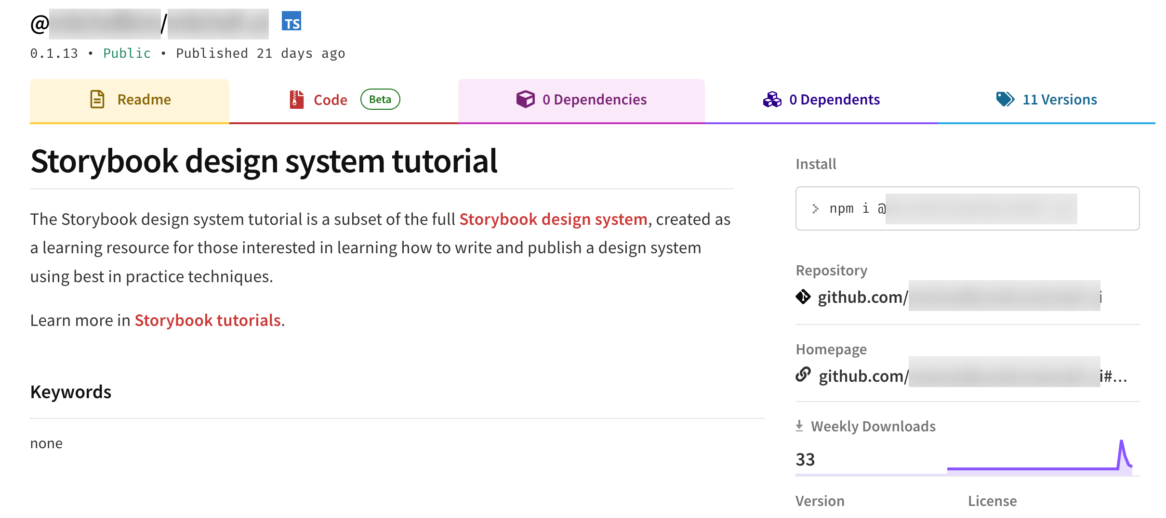Click the Version label in sidebar
Image resolution: width=1166 pixels, height=518 pixels.
pos(820,501)
